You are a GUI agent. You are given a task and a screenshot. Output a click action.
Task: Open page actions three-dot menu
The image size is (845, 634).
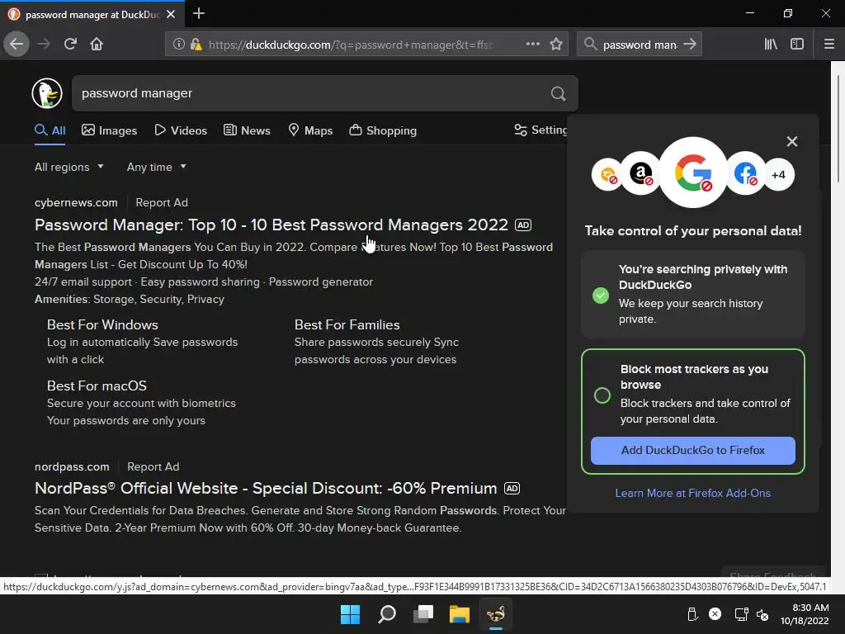[x=533, y=45]
